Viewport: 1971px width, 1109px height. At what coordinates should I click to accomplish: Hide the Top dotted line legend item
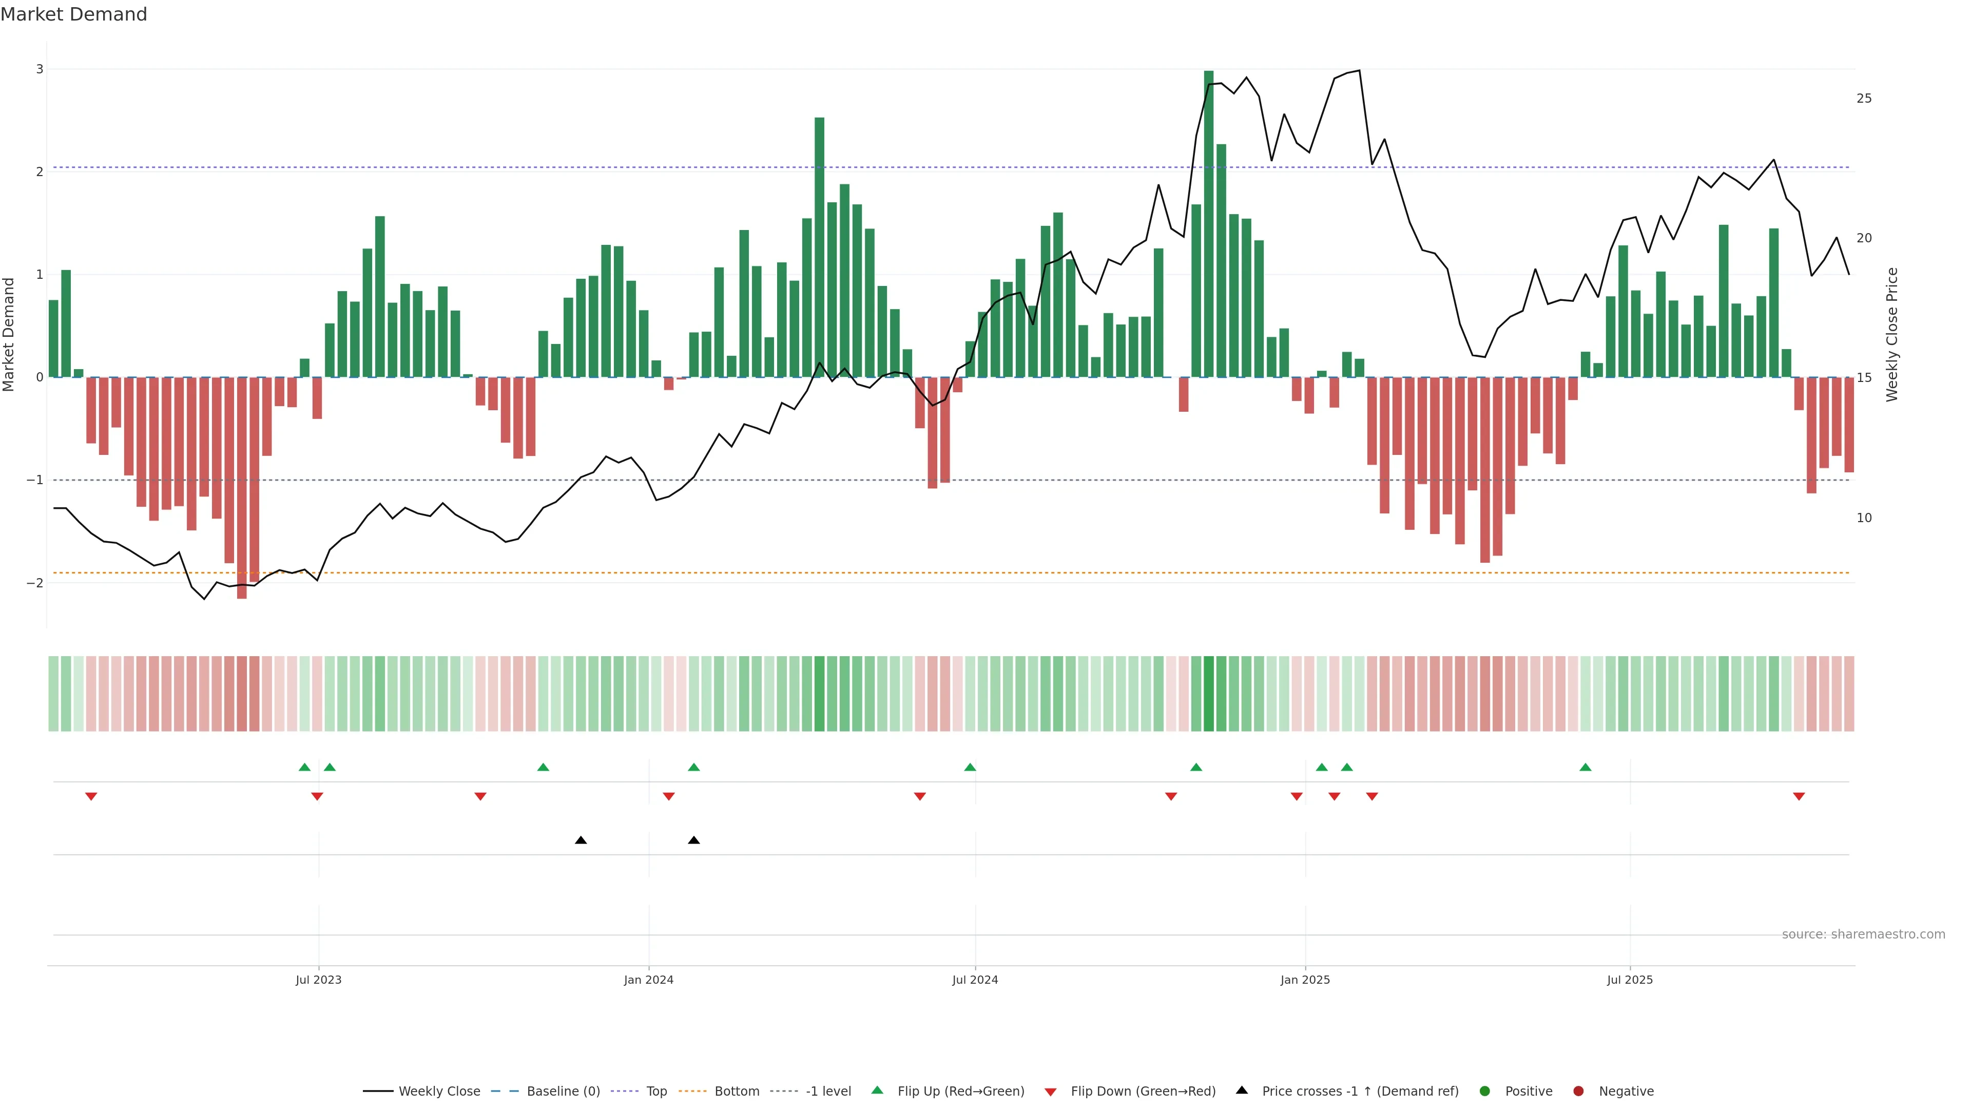[656, 1091]
